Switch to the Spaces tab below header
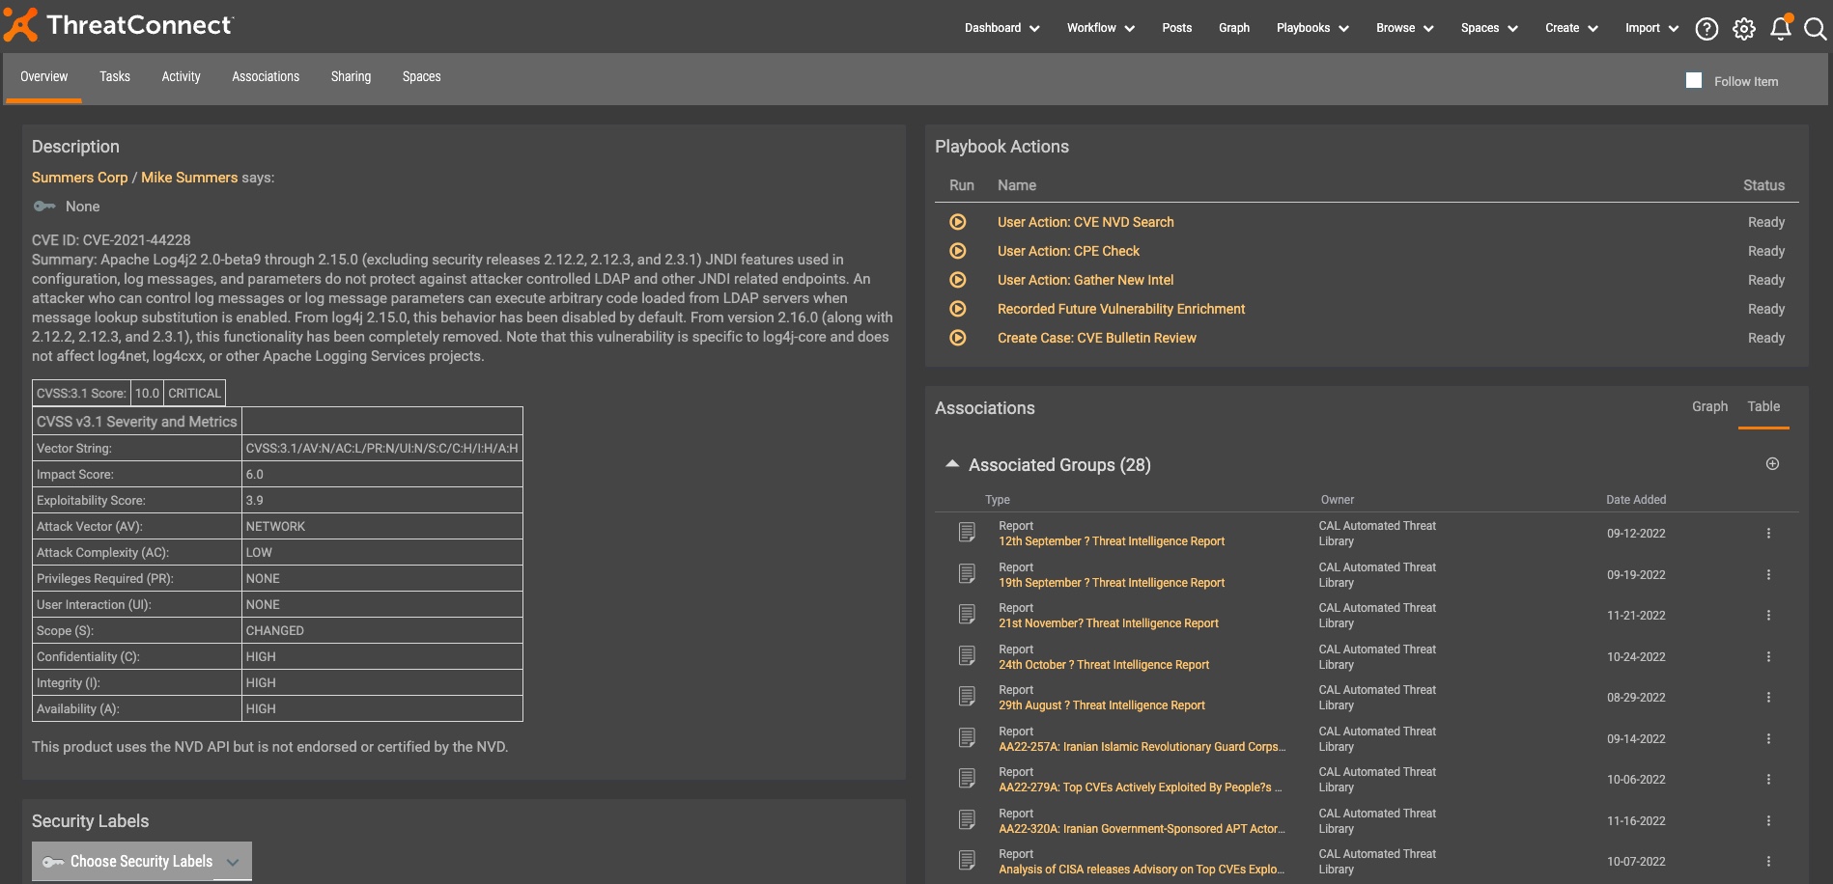 [421, 77]
